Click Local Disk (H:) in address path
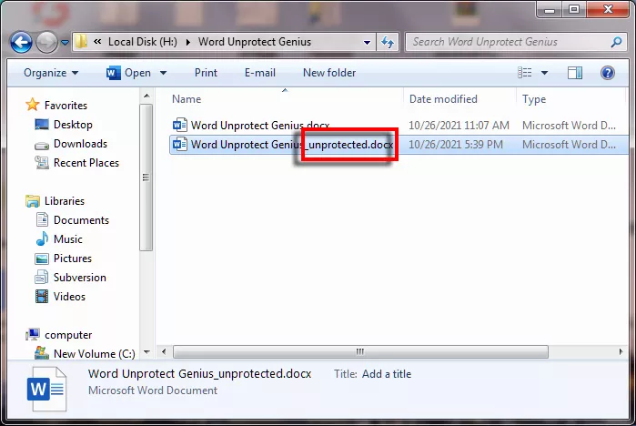Screen dimensions: 636x426 tap(142, 42)
